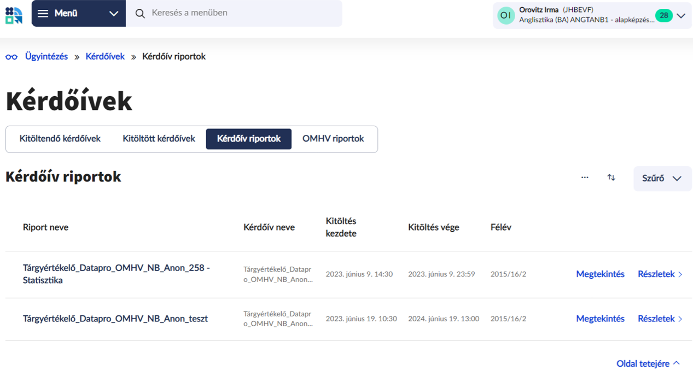Screen dimensions: 693x376
Task: Select the Kérdőív riportok tab
Action: click(249, 139)
